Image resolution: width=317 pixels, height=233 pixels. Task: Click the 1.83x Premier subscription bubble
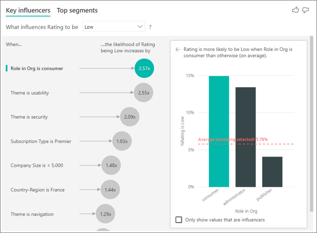(x=121, y=141)
